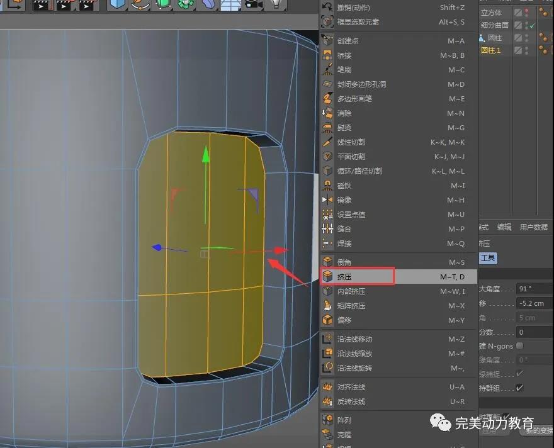Select the 圆柱.1 object in tree
The height and width of the screenshot is (448, 554).
[x=491, y=50]
